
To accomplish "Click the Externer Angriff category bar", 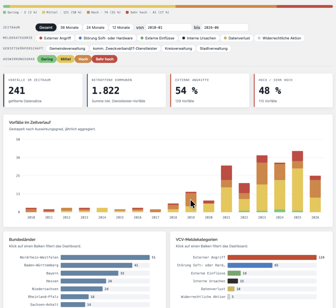I will (272, 257).
